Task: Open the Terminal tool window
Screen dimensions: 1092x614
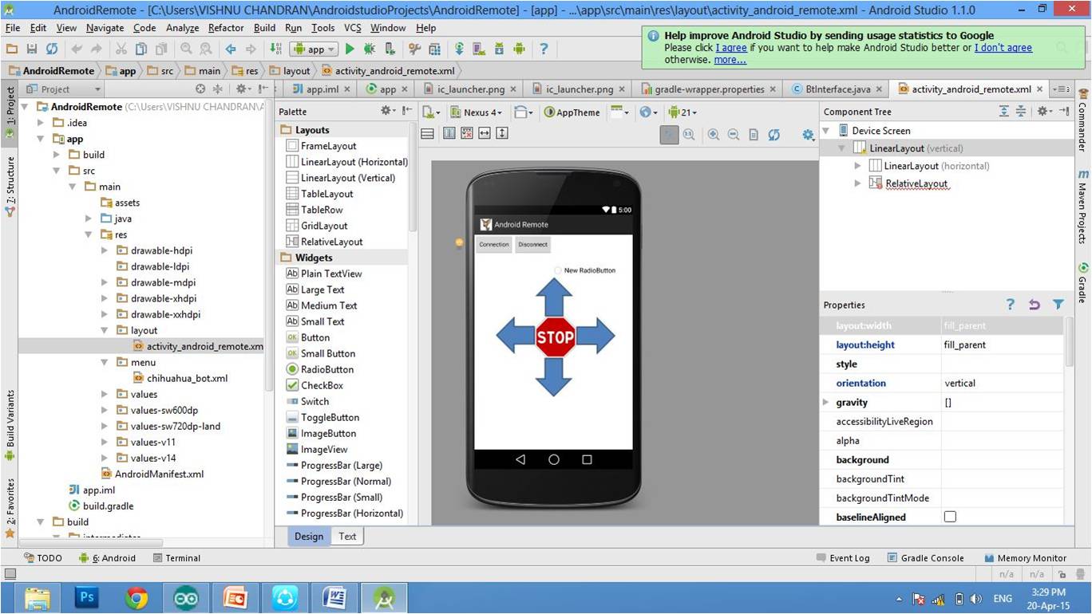Action: [x=176, y=558]
